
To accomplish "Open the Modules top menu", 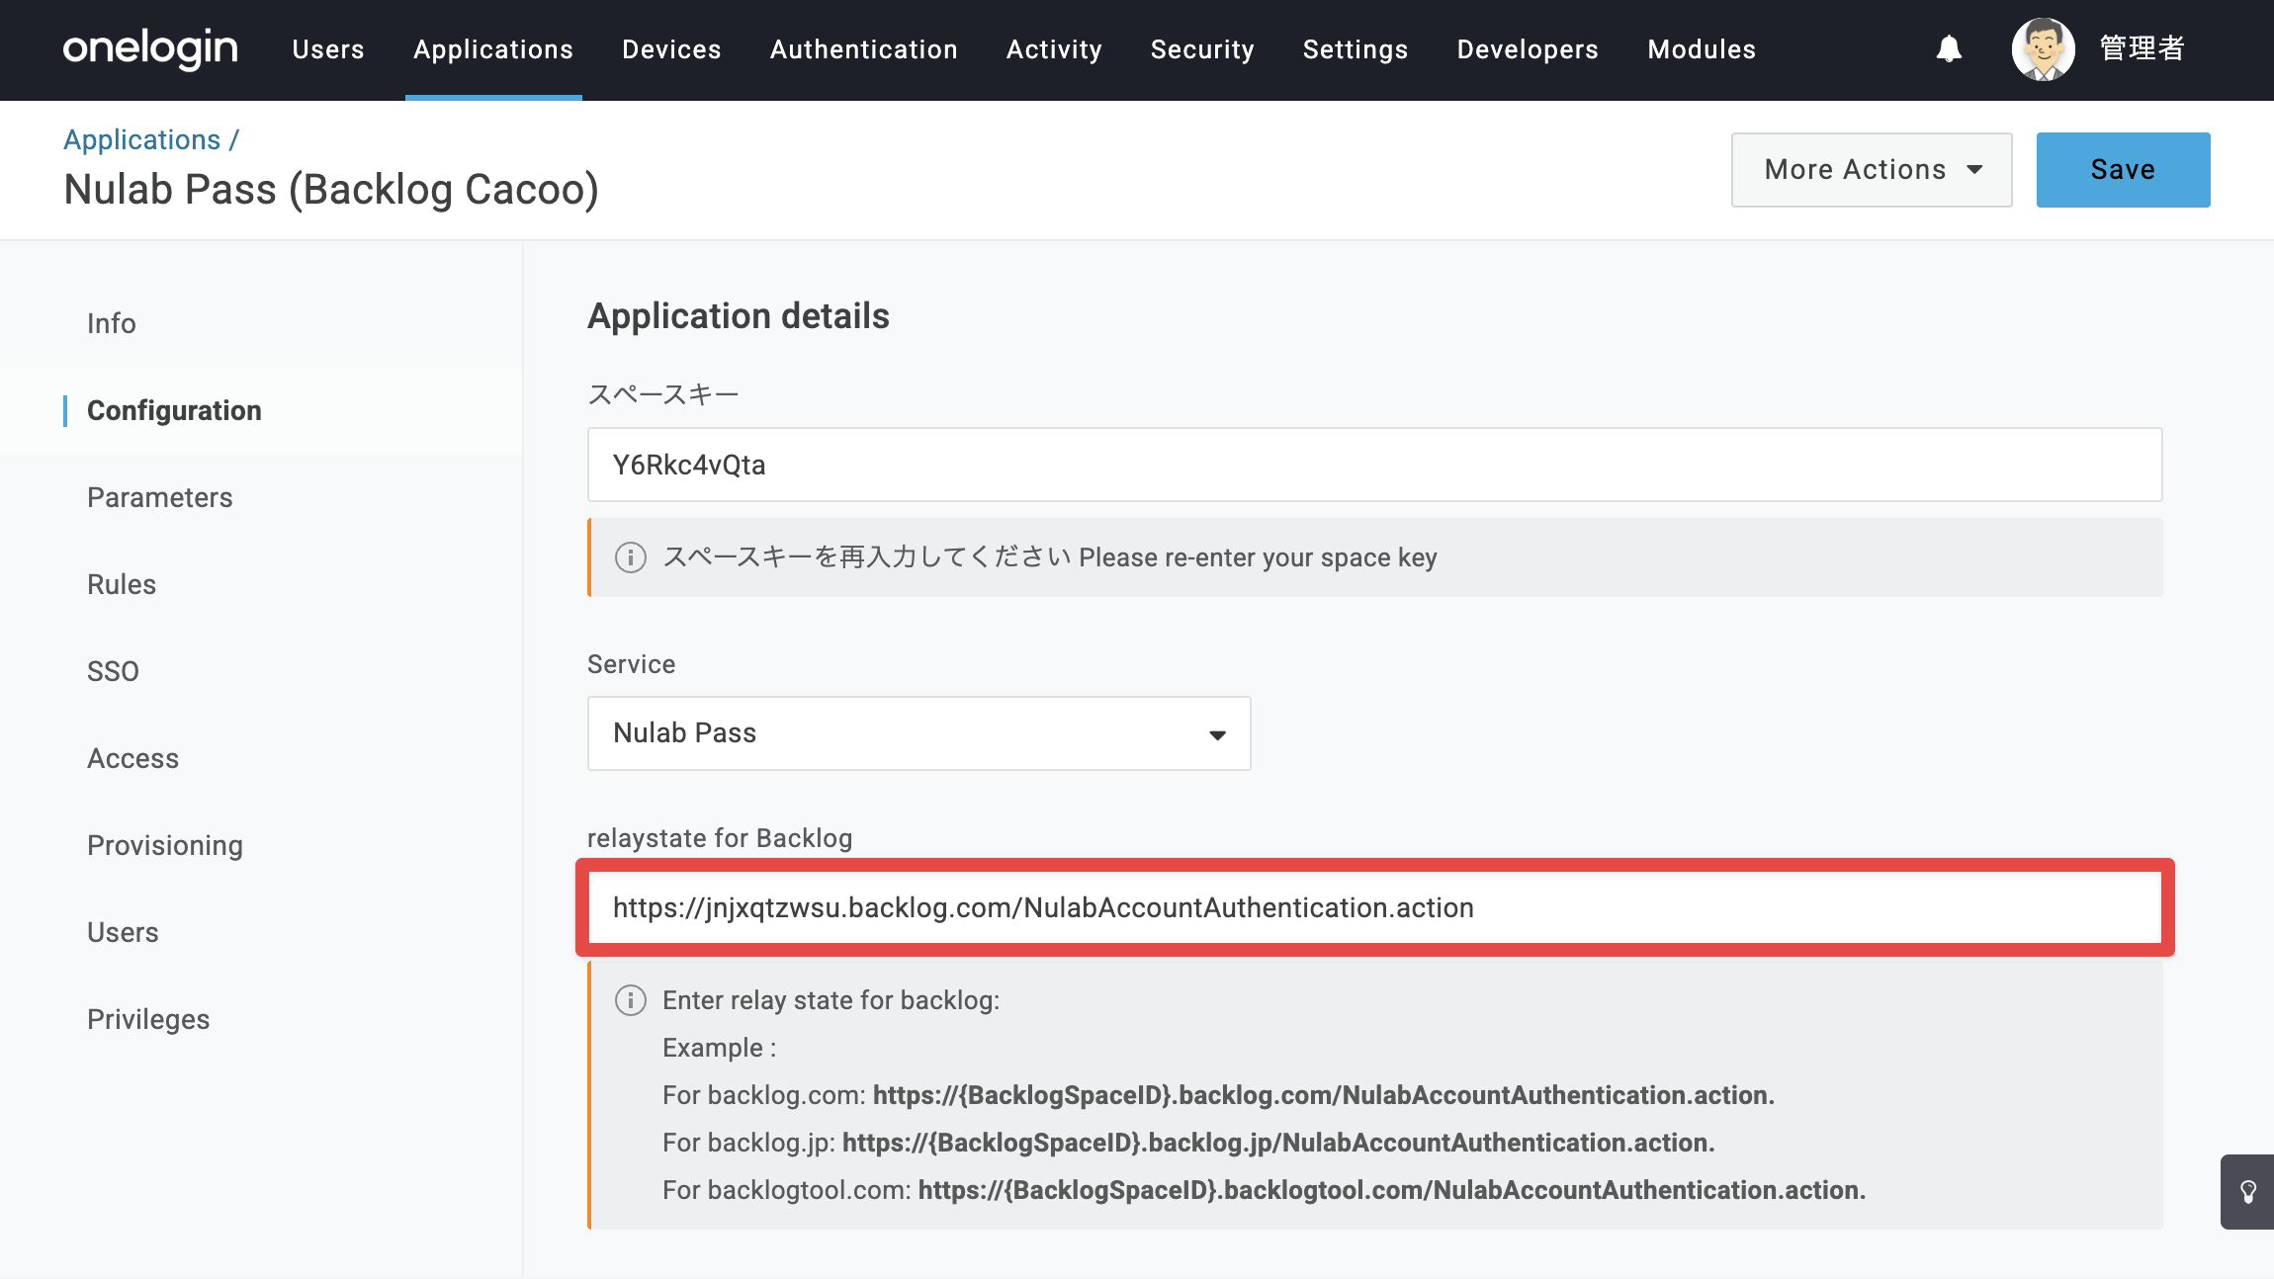I will [1702, 49].
